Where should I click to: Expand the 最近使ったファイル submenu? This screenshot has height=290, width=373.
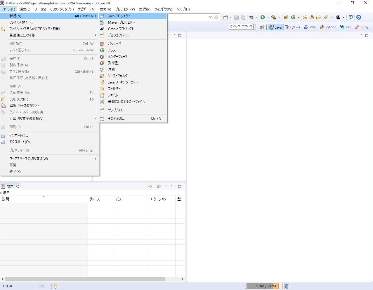click(50, 35)
